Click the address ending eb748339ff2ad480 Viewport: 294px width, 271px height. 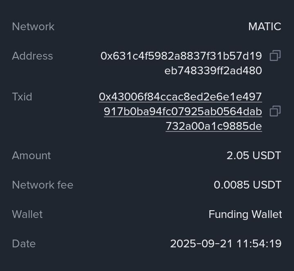213,71
